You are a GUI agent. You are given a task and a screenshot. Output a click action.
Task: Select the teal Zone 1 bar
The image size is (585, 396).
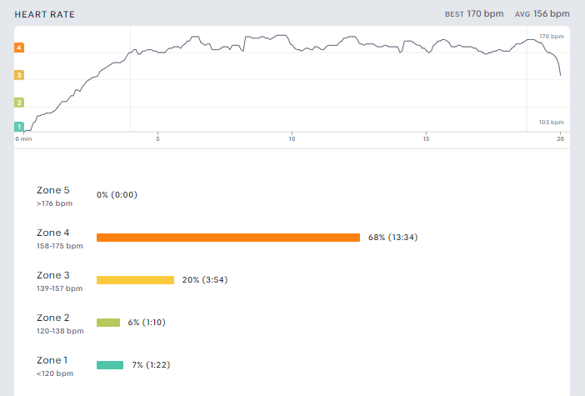point(110,365)
